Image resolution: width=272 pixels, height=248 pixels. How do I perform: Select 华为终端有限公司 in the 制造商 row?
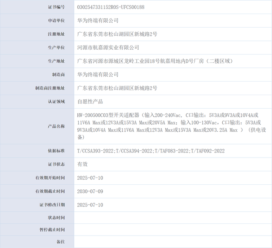point(98,74)
